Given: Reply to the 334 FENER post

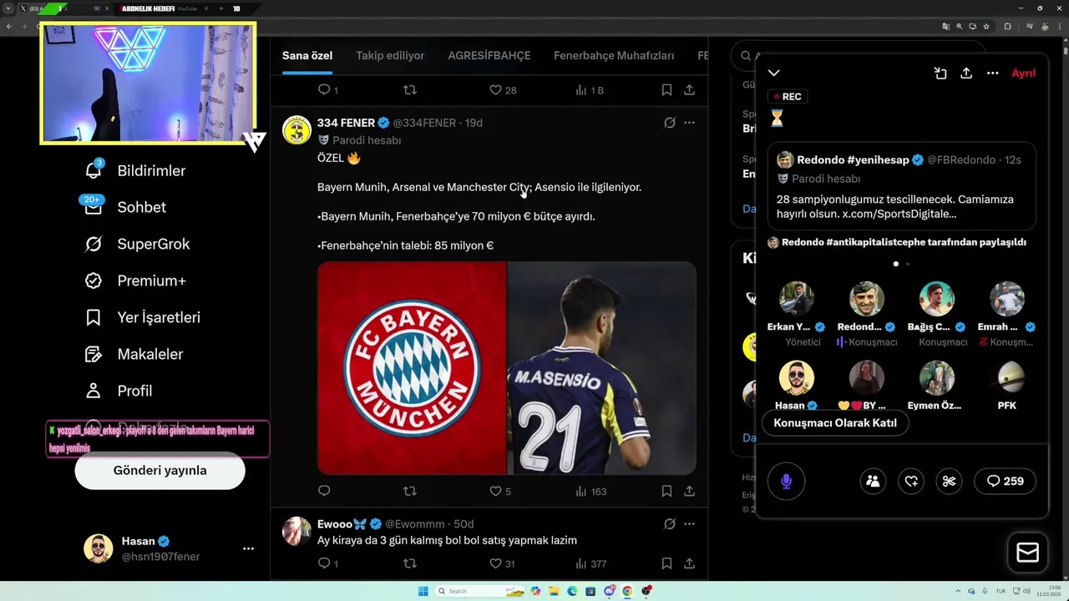Looking at the screenshot, I should pyautogui.click(x=325, y=491).
